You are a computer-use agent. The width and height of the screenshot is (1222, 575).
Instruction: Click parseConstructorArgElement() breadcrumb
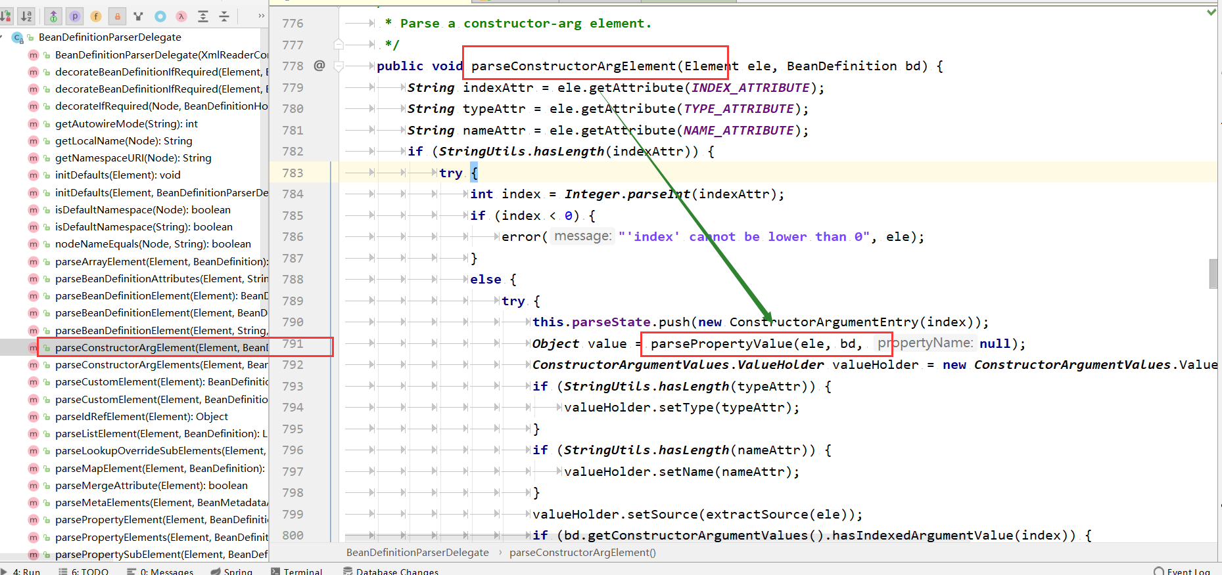[x=582, y=553]
